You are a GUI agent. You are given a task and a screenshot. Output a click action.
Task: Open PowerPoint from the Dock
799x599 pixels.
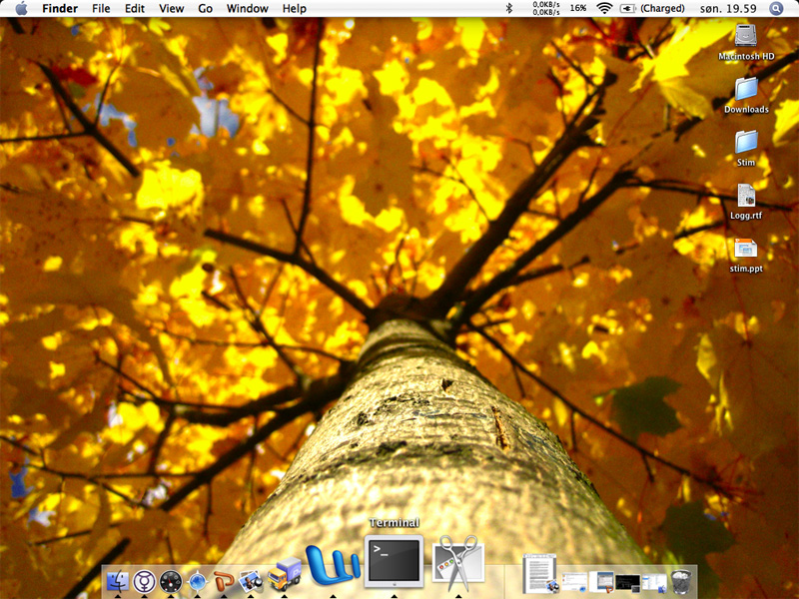tap(224, 581)
